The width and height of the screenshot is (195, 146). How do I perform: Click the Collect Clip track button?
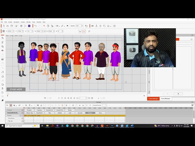pos(29,113)
